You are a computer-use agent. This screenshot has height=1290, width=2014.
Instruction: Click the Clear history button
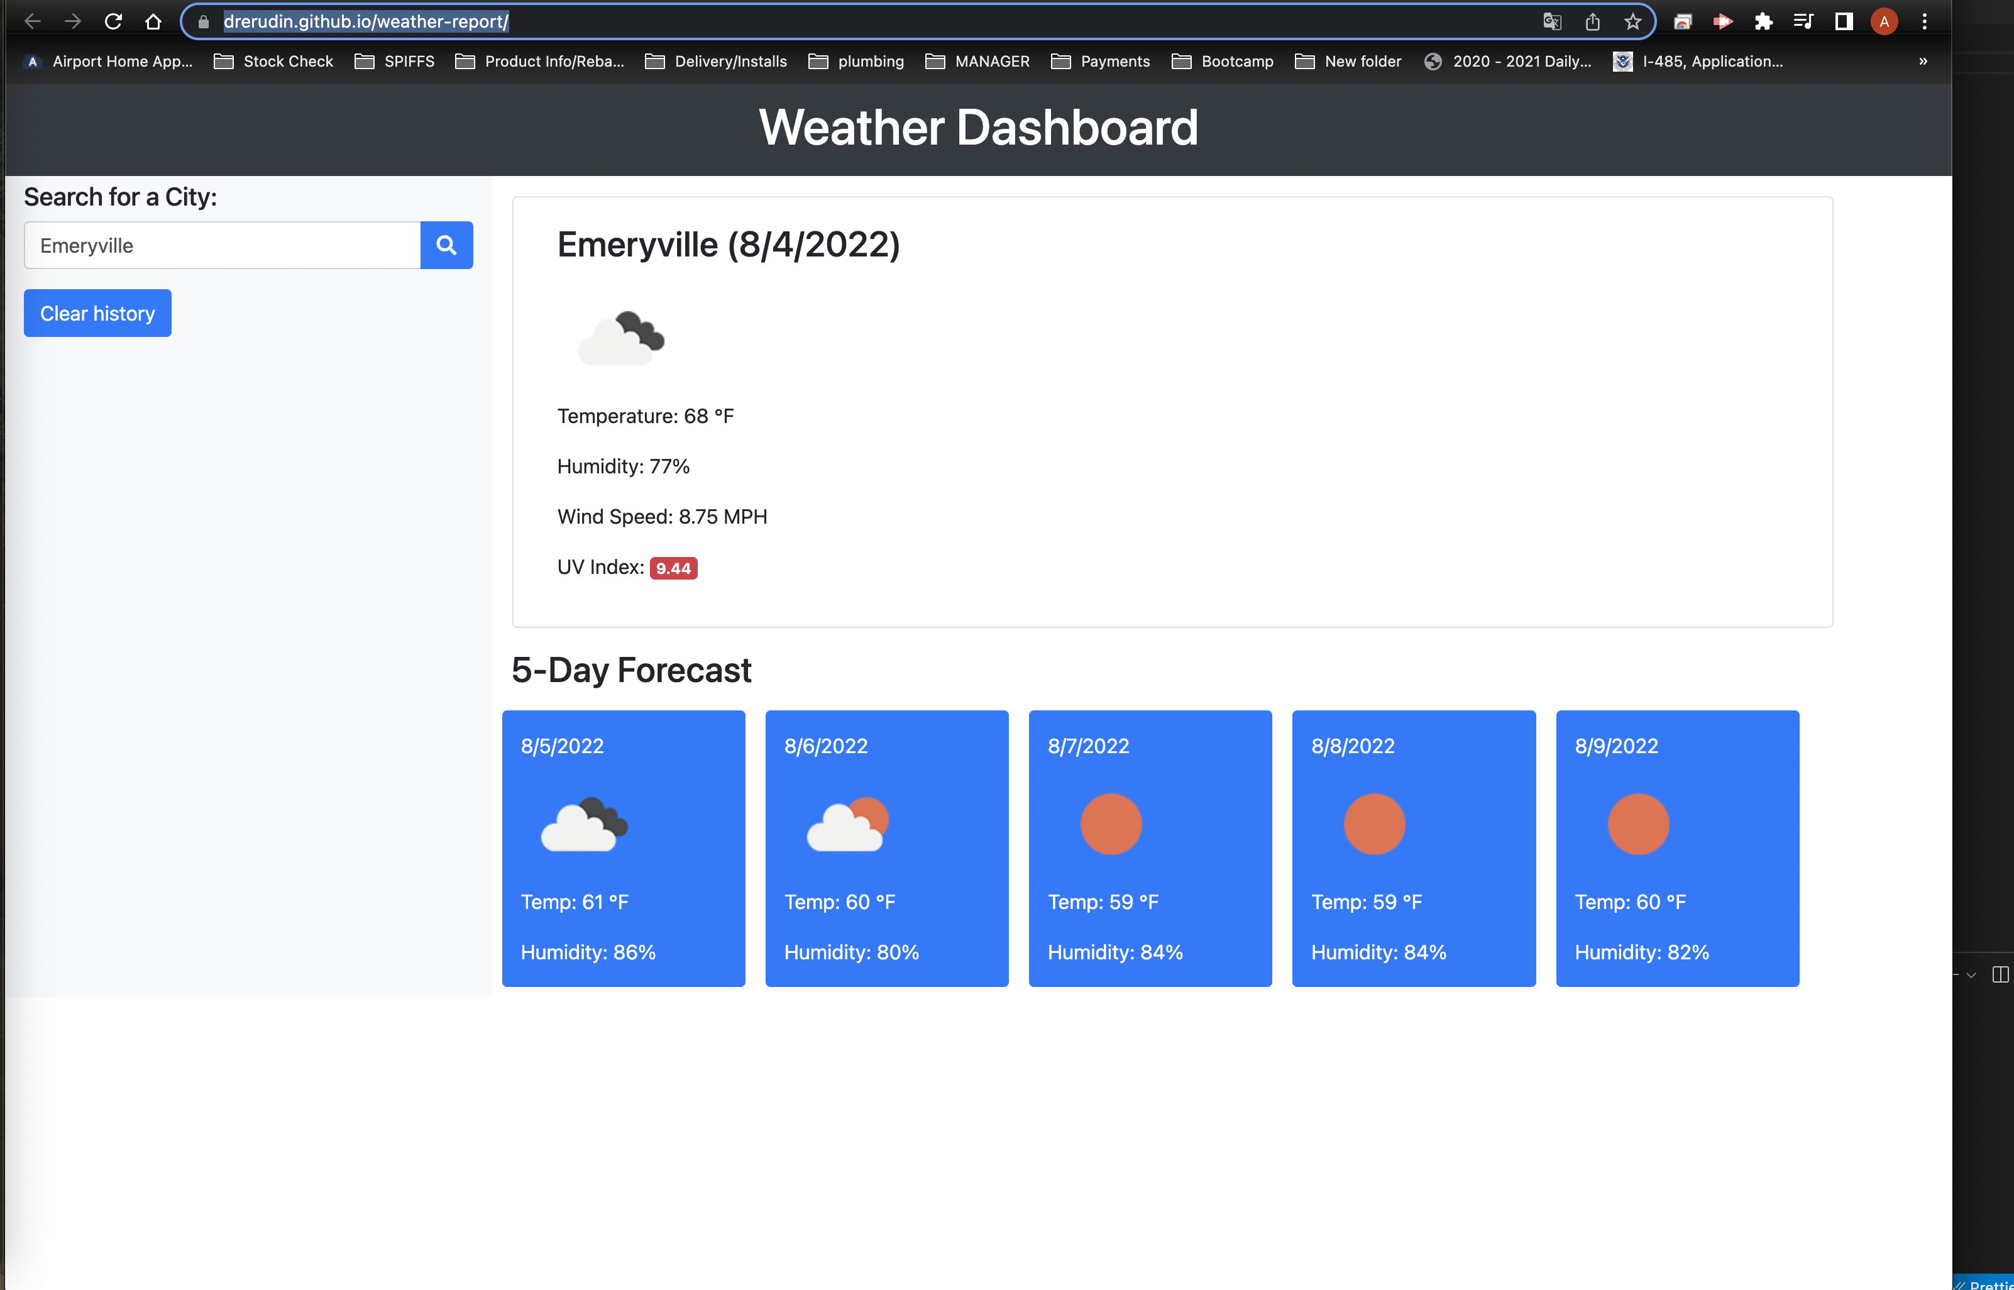click(x=97, y=313)
